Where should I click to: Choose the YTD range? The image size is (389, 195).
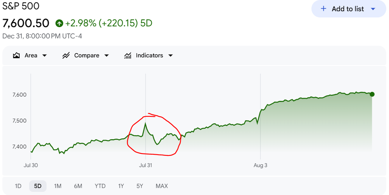(x=100, y=186)
